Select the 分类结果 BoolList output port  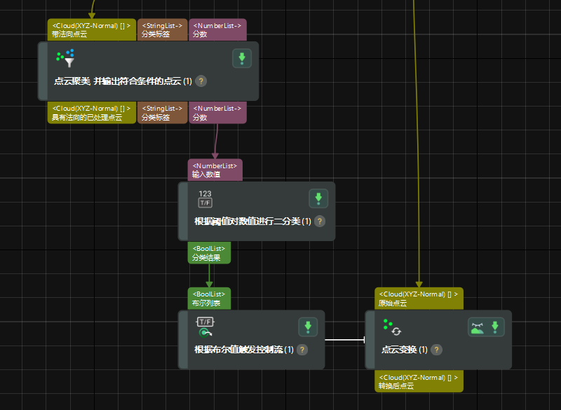pos(209,253)
